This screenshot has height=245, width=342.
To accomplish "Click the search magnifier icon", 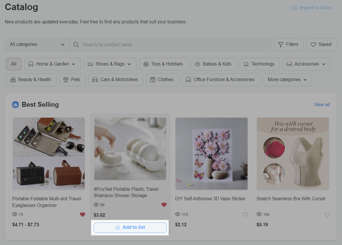I will [76, 45].
